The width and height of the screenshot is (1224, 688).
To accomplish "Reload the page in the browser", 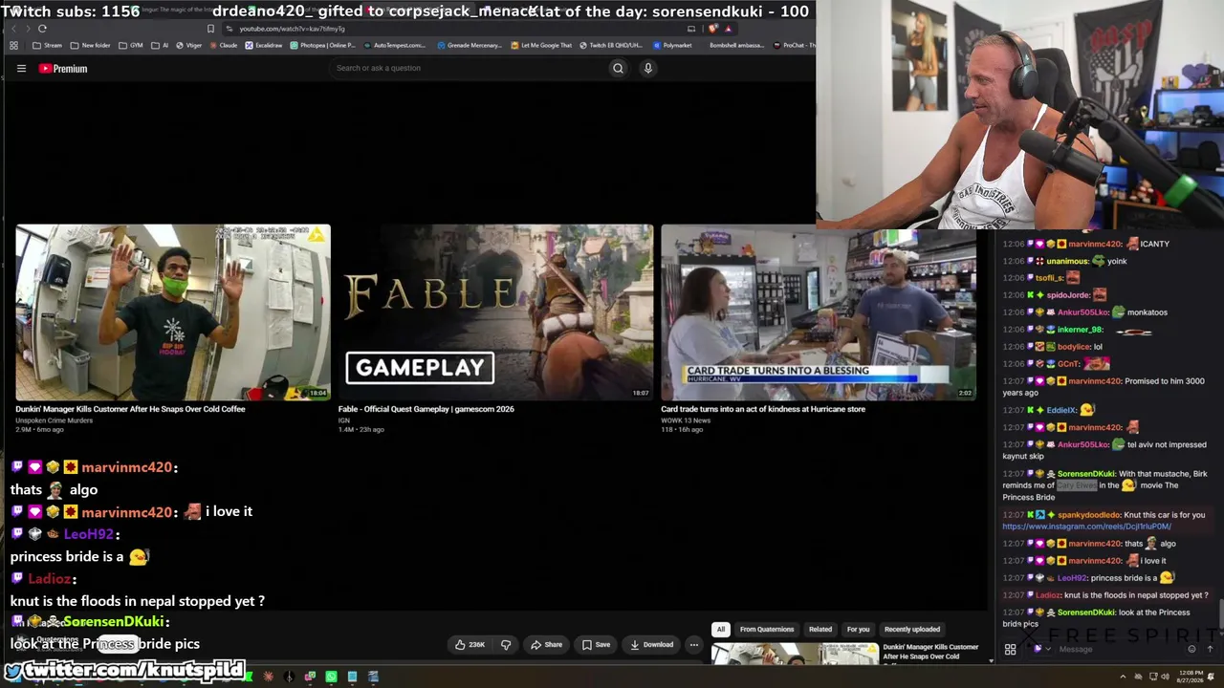I will pos(42,29).
